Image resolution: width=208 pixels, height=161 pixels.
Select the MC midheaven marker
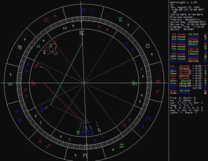pyautogui.click(x=82, y=33)
